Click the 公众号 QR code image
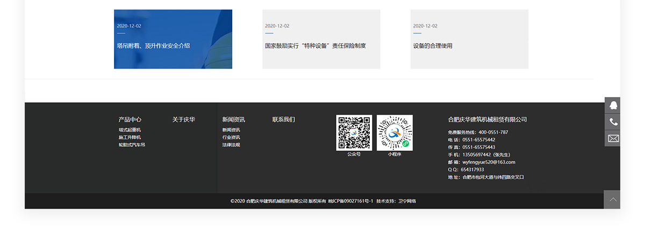 pos(354,132)
